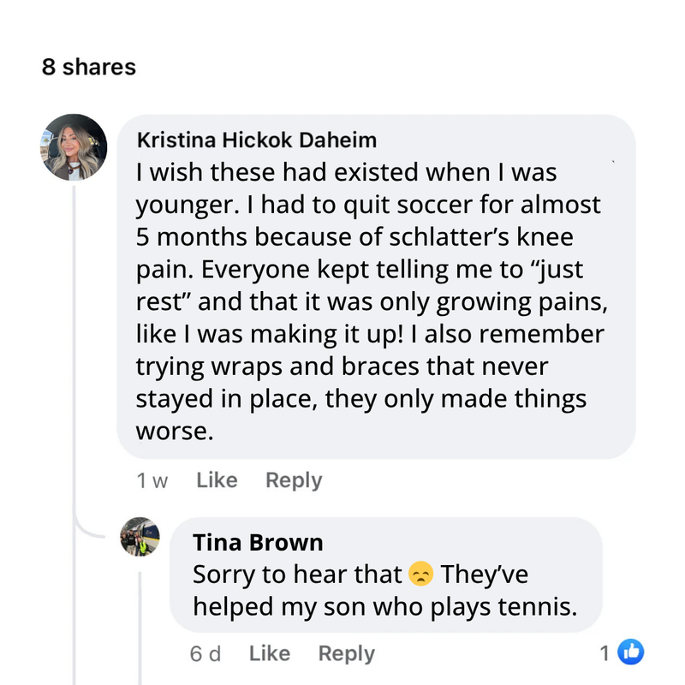Click the blue thumbs-up reaction icon

tap(630, 652)
